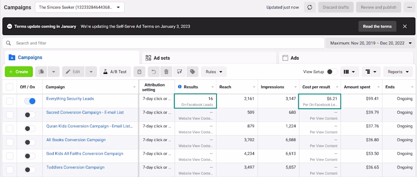
Task: Click the tag label icon
Action: [x=193, y=72]
